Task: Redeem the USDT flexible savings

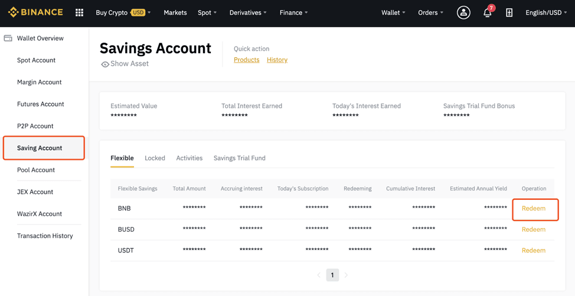Action: [534, 251]
